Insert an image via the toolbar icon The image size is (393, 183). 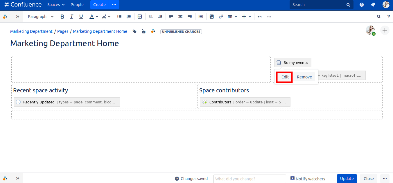tap(212, 17)
